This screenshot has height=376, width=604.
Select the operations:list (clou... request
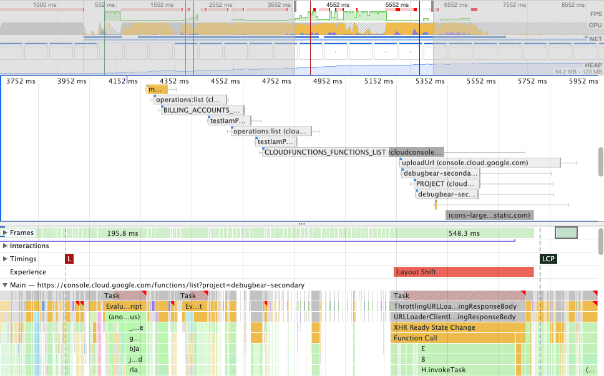[271, 131]
